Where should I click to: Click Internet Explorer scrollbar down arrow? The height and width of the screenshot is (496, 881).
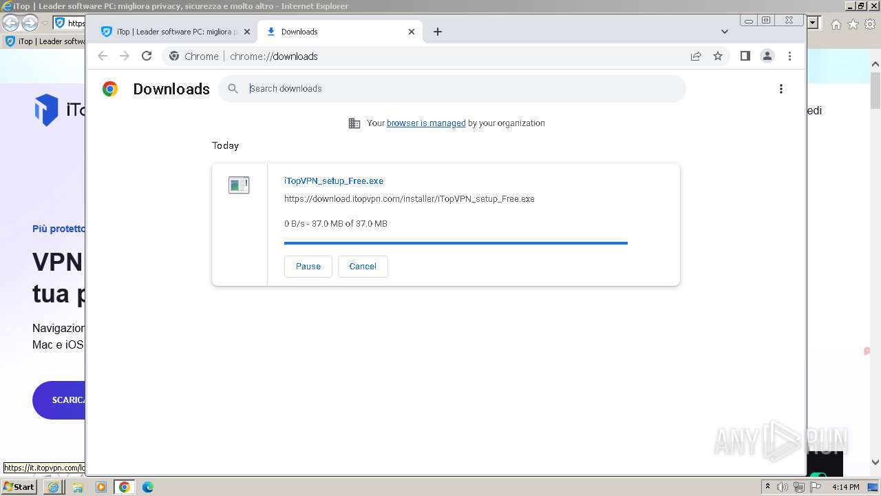point(875,462)
